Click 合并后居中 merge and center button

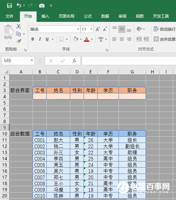click(164, 39)
